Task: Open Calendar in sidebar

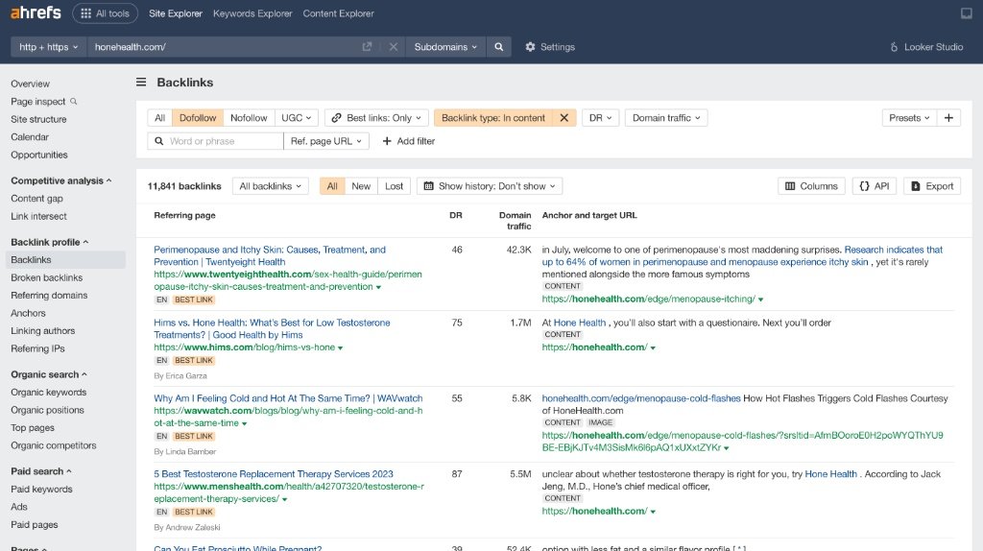Action: [x=30, y=136]
